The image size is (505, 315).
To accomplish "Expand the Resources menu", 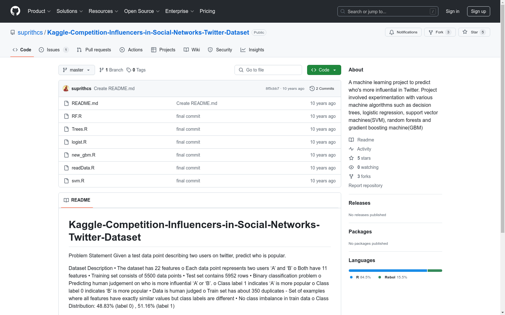I will (x=104, y=11).
